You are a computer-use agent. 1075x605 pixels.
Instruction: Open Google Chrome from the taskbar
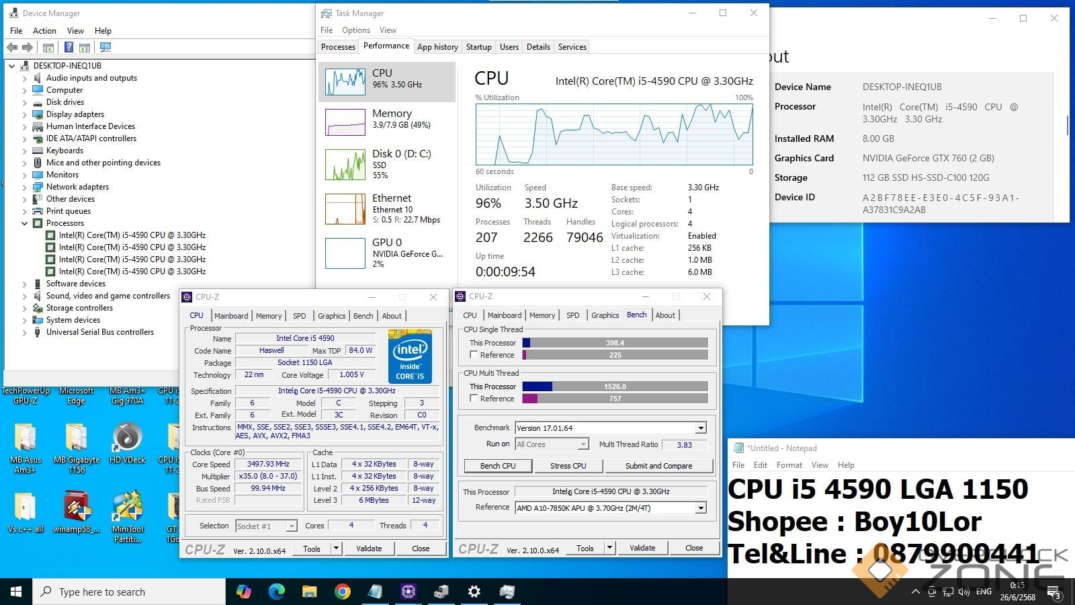coord(343,592)
